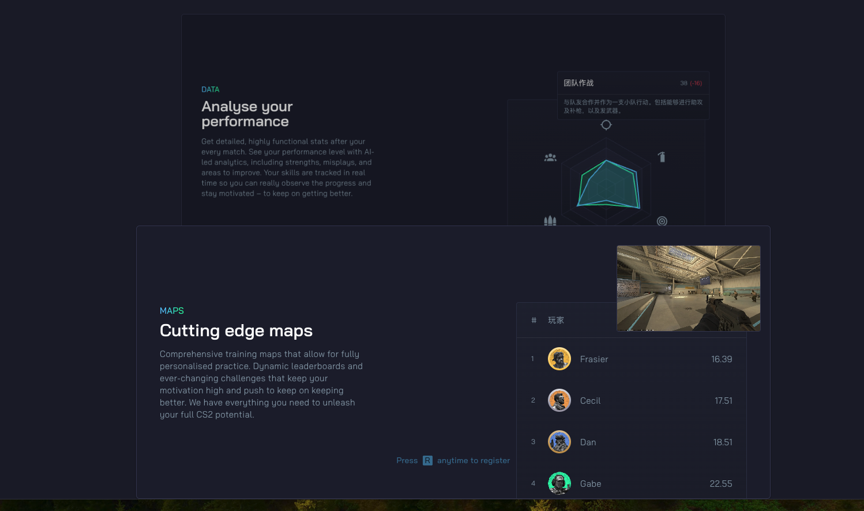The width and height of the screenshot is (864, 511).
Task: Select the player name Dan
Action: [x=588, y=442]
